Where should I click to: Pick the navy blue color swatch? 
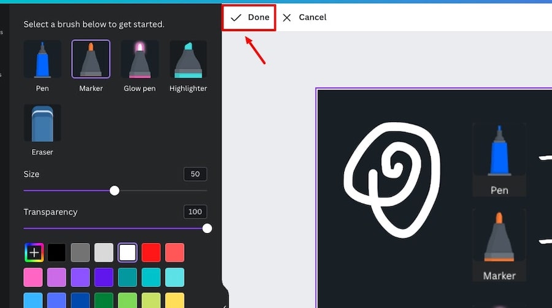[80, 300]
